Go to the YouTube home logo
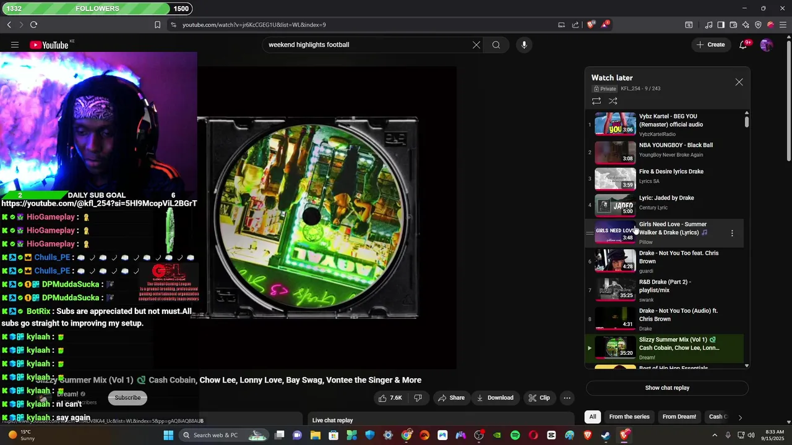792x445 pixels. [49, 44]
